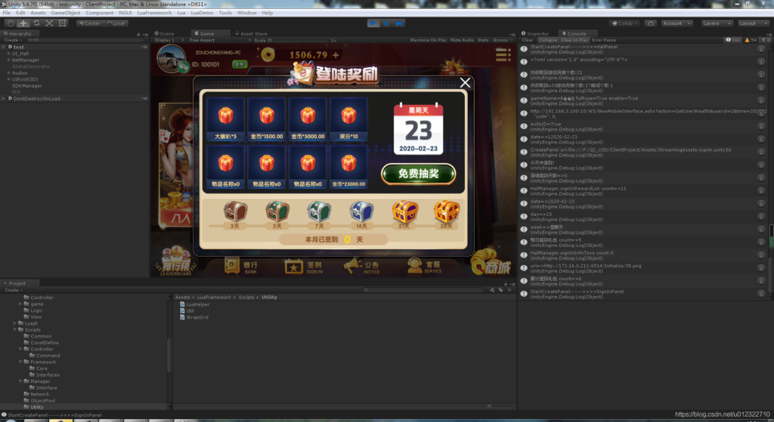Screen dimensions: 774x422
Task: Select the Scale tool in toolbar
Action: 49,23
